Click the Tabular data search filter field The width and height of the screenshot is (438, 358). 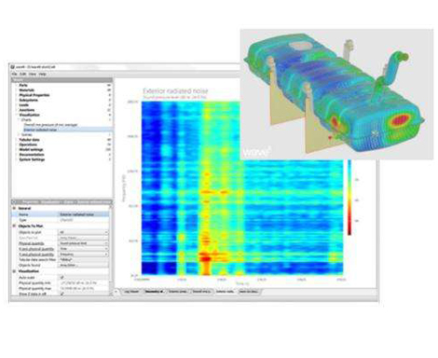(x=83, y=260)
